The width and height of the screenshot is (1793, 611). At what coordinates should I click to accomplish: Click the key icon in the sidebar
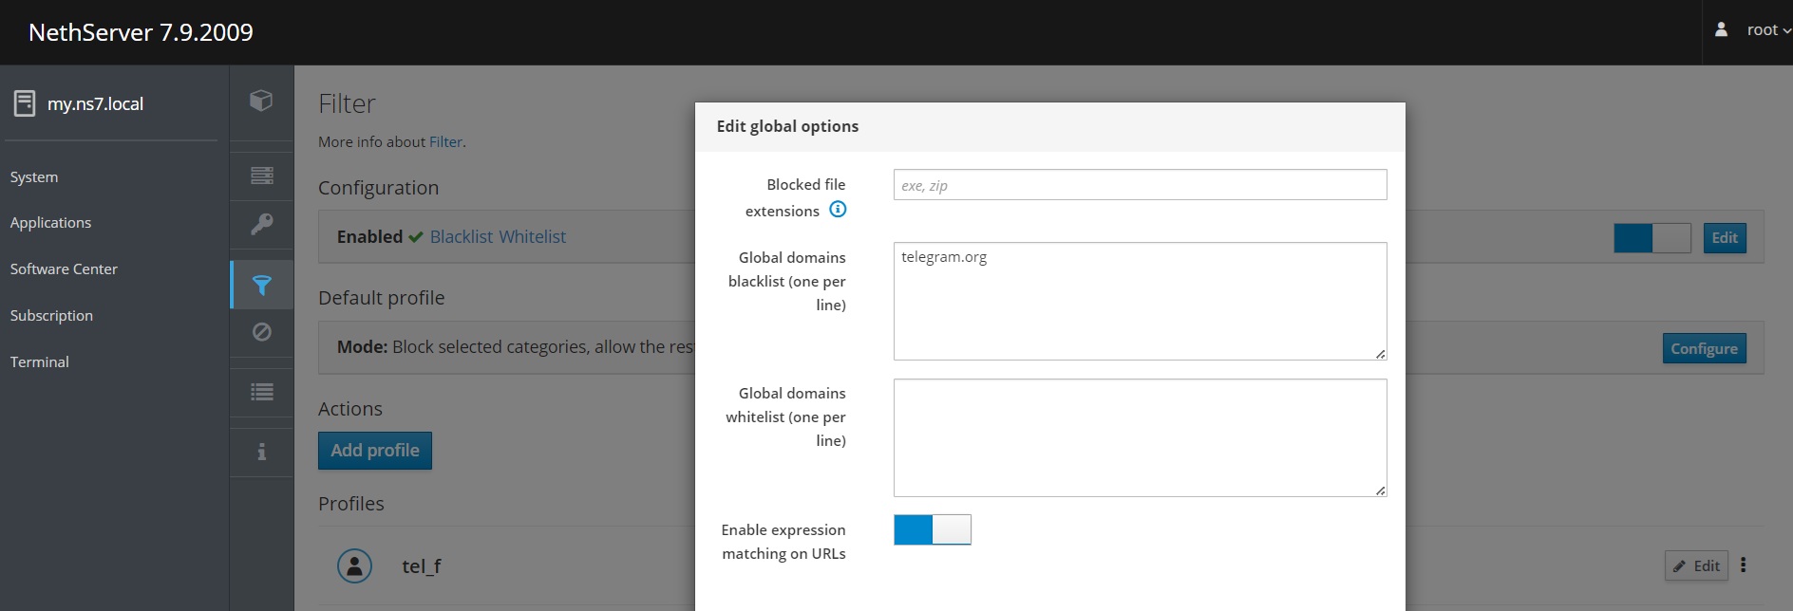(x=261, y=224)
